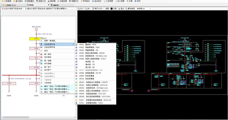This screenshot has height=120, width=228.
Task: Open 施工概要 in the top toolbar
Action: (120, 1)
